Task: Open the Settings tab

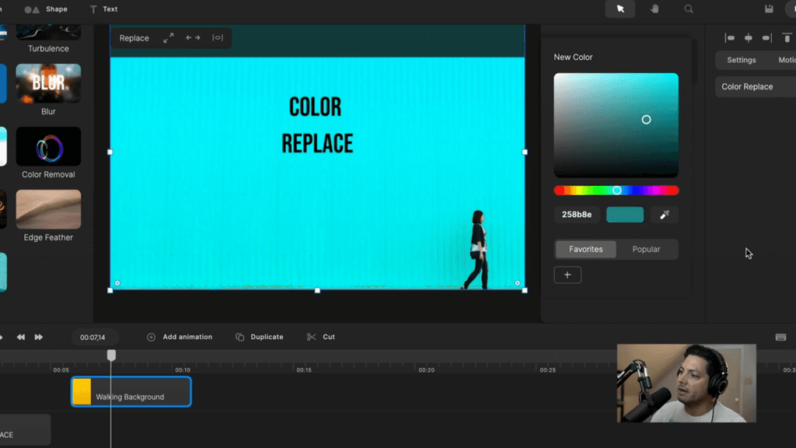Action: coord(741,60)
